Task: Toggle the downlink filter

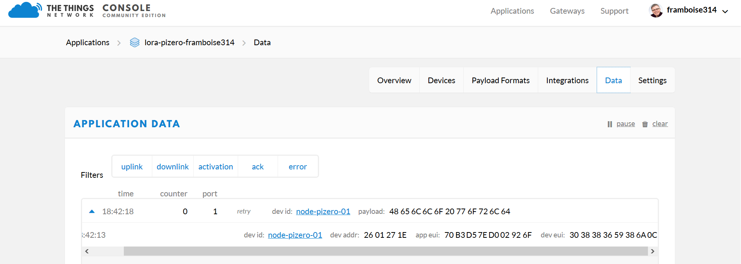Action: click(x=173, y=167)
